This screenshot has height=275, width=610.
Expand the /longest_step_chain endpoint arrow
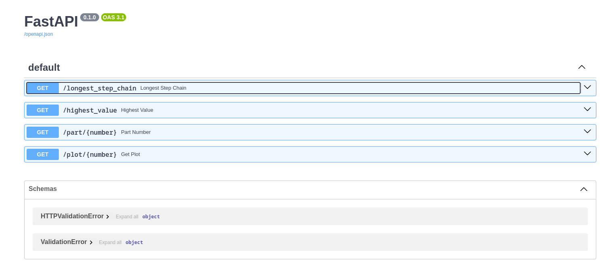point(587,87)
